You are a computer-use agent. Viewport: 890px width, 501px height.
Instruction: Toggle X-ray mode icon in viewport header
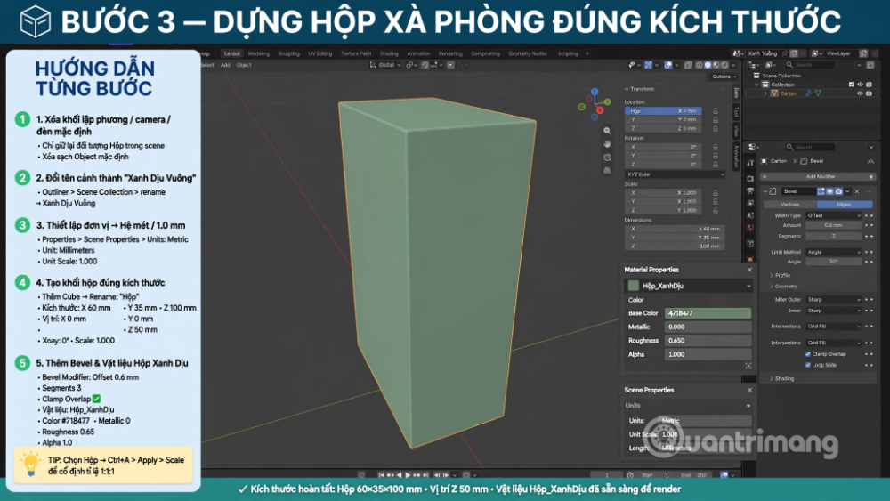(x=688, y=65)
